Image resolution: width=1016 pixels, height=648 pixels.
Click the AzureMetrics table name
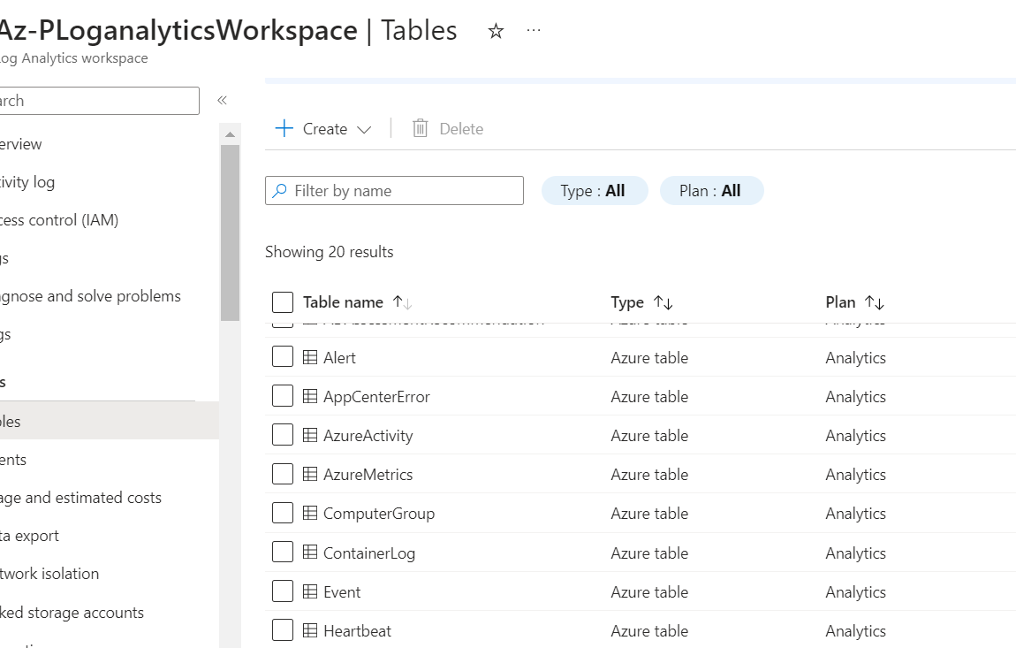pos(368,475)
